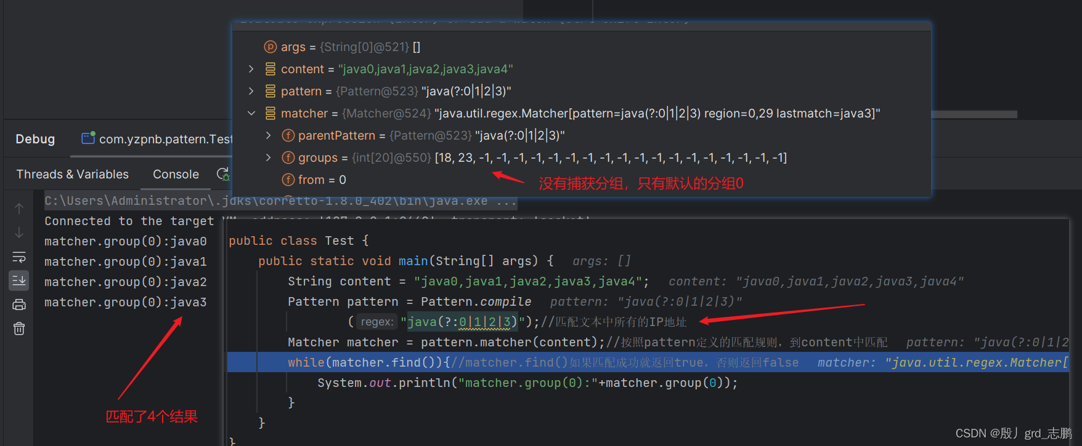Expand the content variable node

(251, 69)
